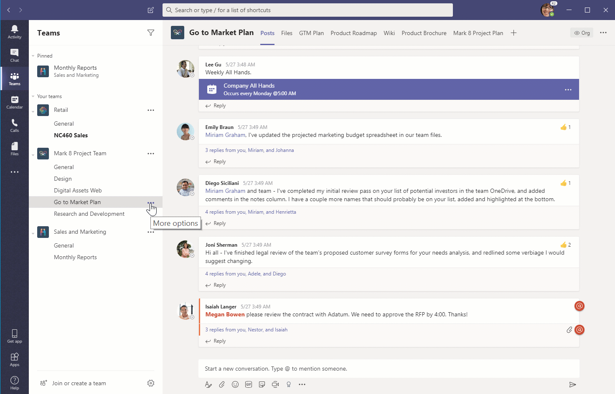Viewport: 615px width, 394px height.
Task: Click the new chat compose icon
Action: [x=151, y=10]
